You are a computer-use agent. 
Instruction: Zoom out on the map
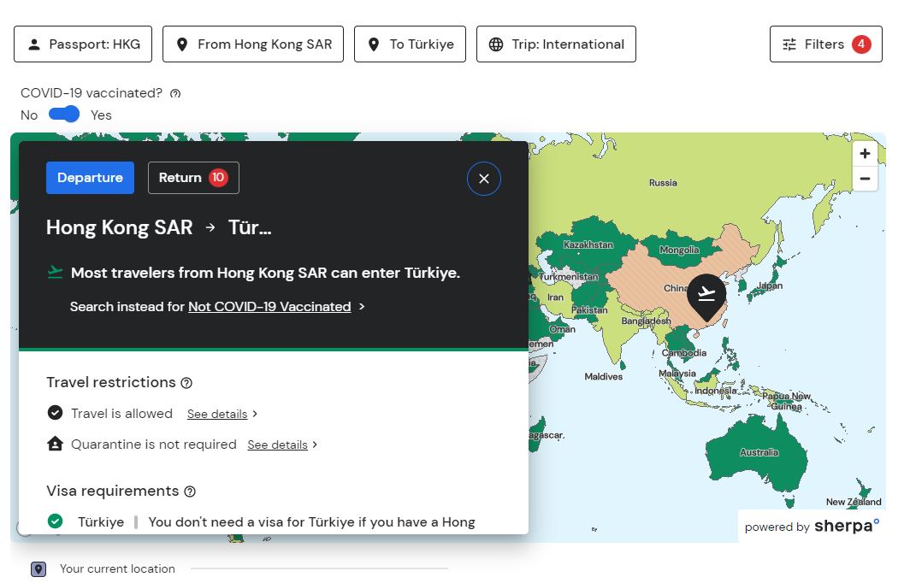pyautogui.click(x=865, y=179)
